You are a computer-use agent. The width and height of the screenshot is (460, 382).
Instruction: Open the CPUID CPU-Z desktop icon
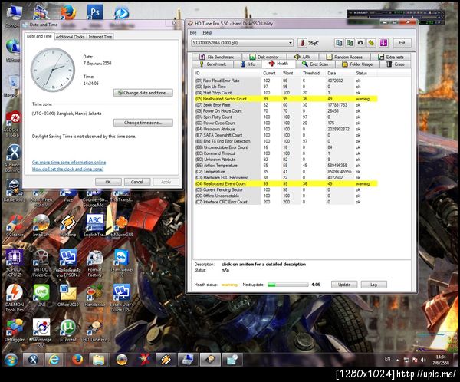point(14,263)
